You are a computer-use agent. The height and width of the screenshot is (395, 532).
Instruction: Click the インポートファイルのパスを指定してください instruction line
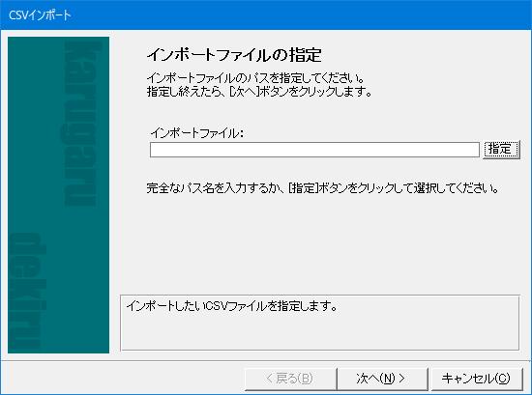(255, 78)
